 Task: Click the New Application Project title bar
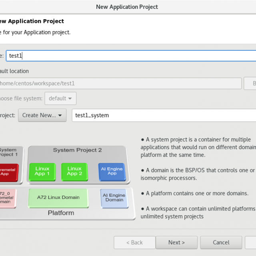pos(128,7)
